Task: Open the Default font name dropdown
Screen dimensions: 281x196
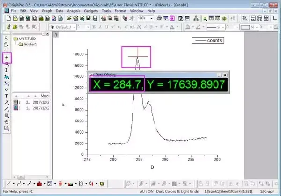Action: click(x=74, y=27)
